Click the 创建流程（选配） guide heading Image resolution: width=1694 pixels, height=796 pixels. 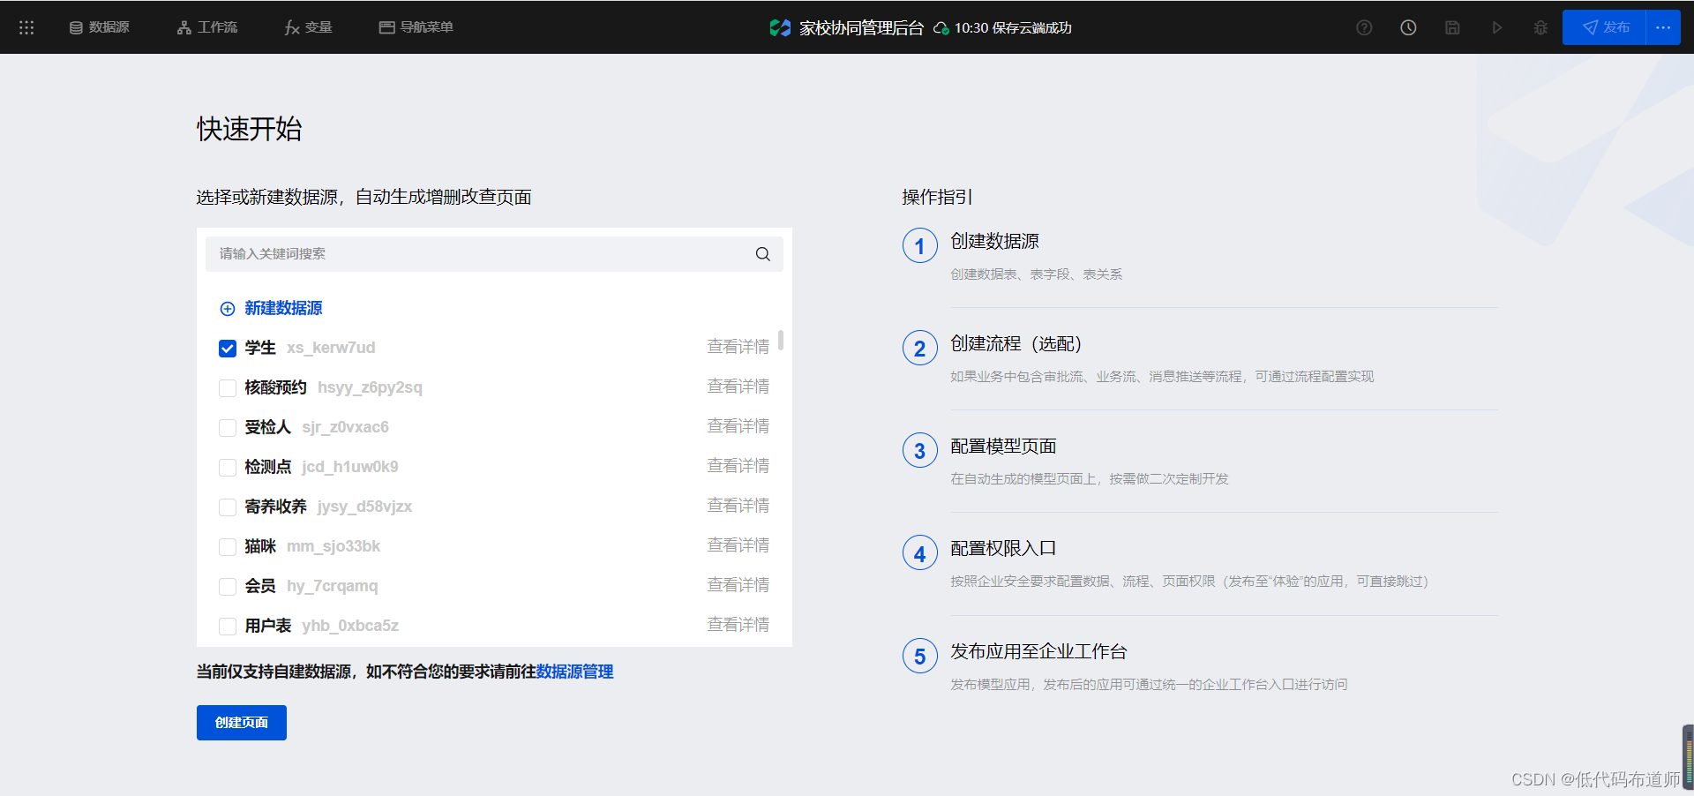click(x=1016, y=343)
